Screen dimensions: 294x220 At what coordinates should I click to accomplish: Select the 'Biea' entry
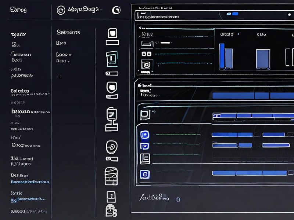point(61,43)
